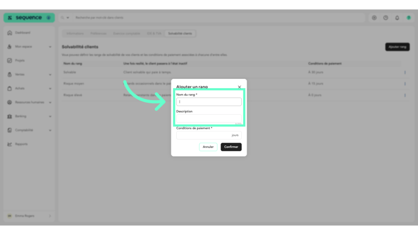Open notifications with the bell icon

tap(397, 18)
